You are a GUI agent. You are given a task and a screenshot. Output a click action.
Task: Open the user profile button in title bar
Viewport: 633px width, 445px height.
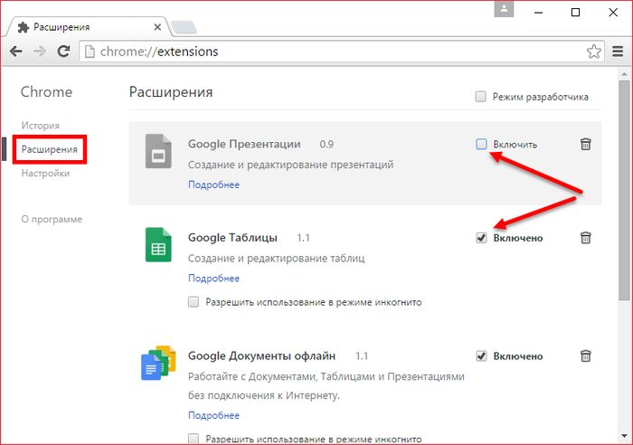pos(504,9)
